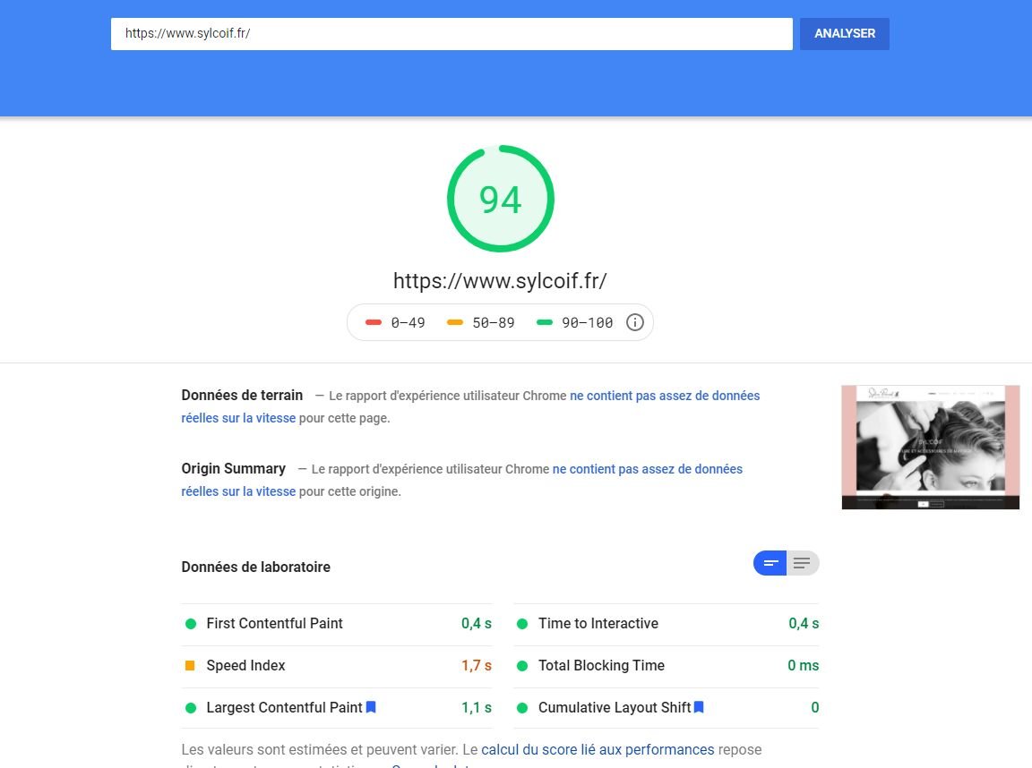Click the green 90-100 legend marker
The width and height of the screenshot is (1032, 768).
coord(543,321)
